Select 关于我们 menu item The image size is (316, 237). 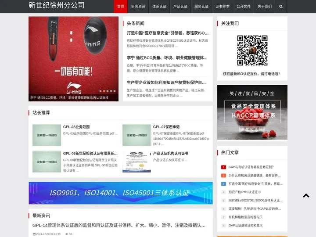pos(265,7)
